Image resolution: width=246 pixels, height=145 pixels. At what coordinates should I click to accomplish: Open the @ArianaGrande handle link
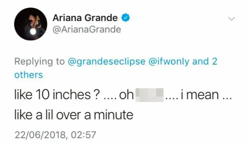[x=87, y=30]
